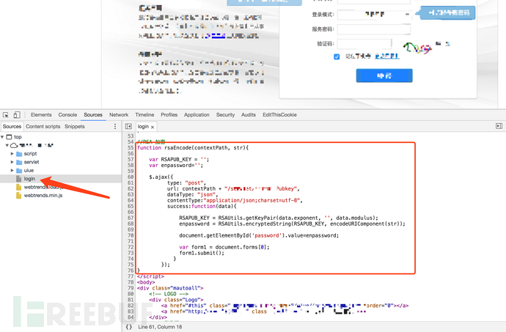Open the Network tab
This screenshot has height=332, width=506.
pyautogui.click(x=119, y=115)
